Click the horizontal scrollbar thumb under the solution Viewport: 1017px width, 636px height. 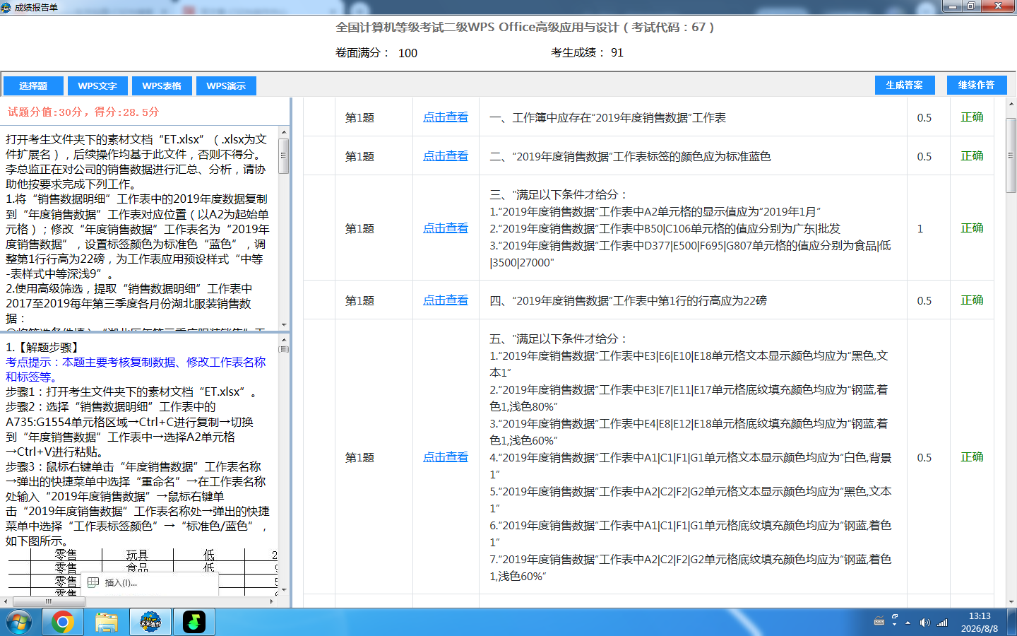(49, 601)
